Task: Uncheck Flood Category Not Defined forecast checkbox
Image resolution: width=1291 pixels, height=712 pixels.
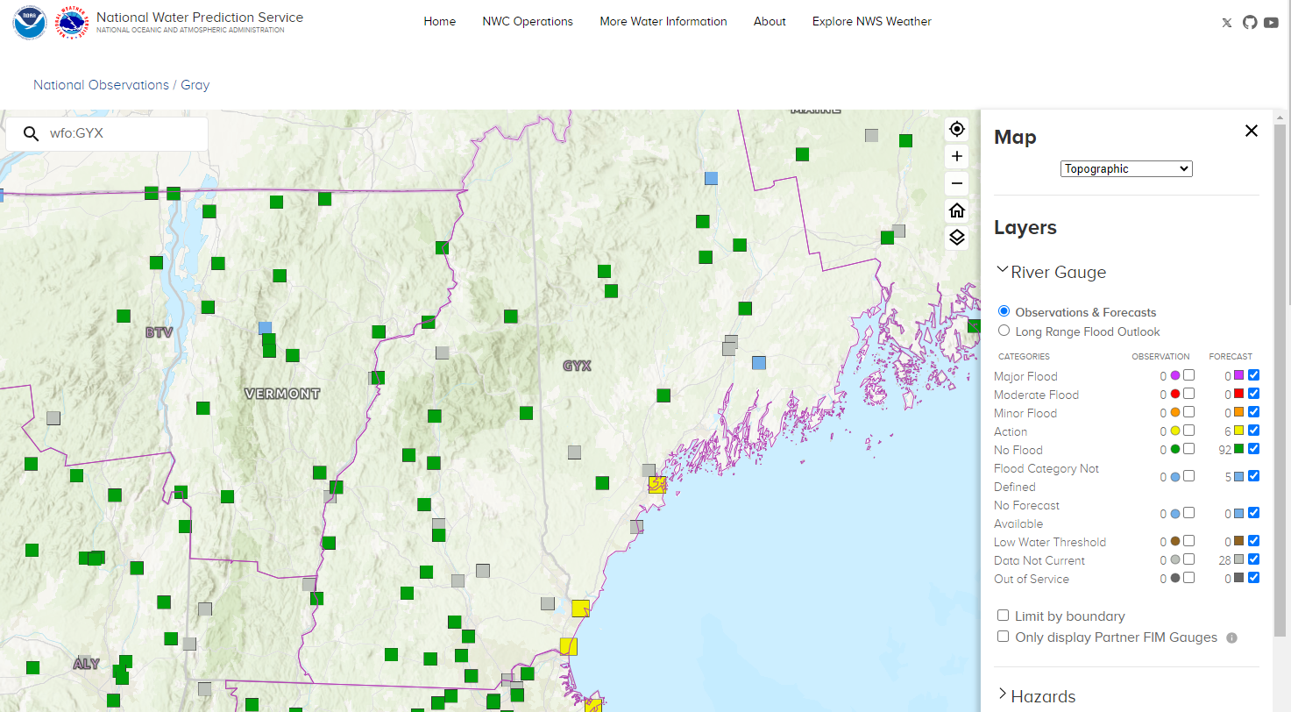Action: 1253,476
